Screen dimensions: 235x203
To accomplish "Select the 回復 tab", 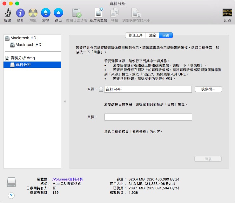I will pyautogui.click(x=166, y=35).
